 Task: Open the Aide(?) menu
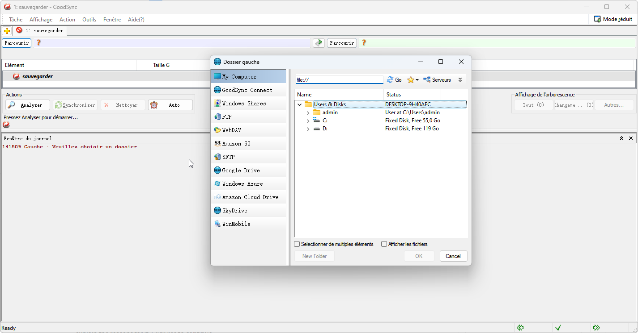click(136, 20)
